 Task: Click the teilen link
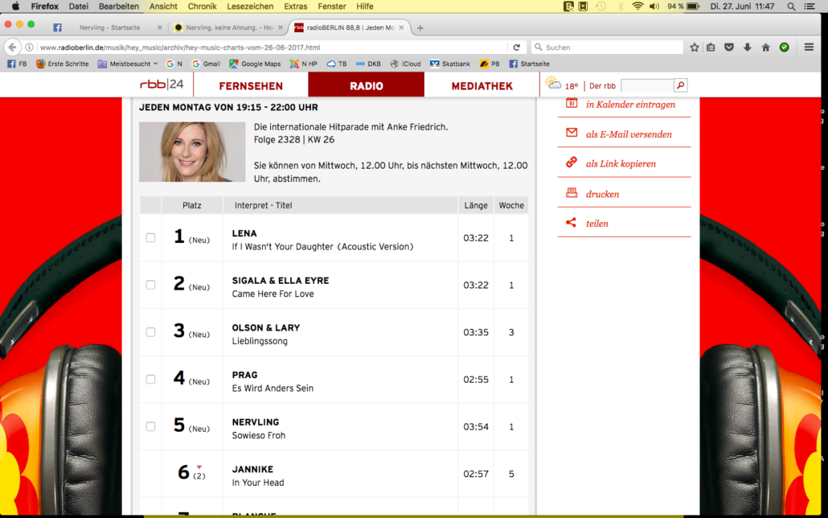(x=597, y=224)
